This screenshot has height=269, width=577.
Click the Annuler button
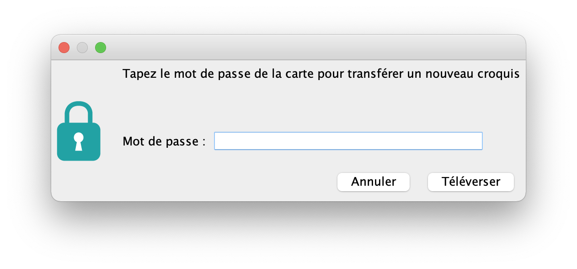(374, 182)
